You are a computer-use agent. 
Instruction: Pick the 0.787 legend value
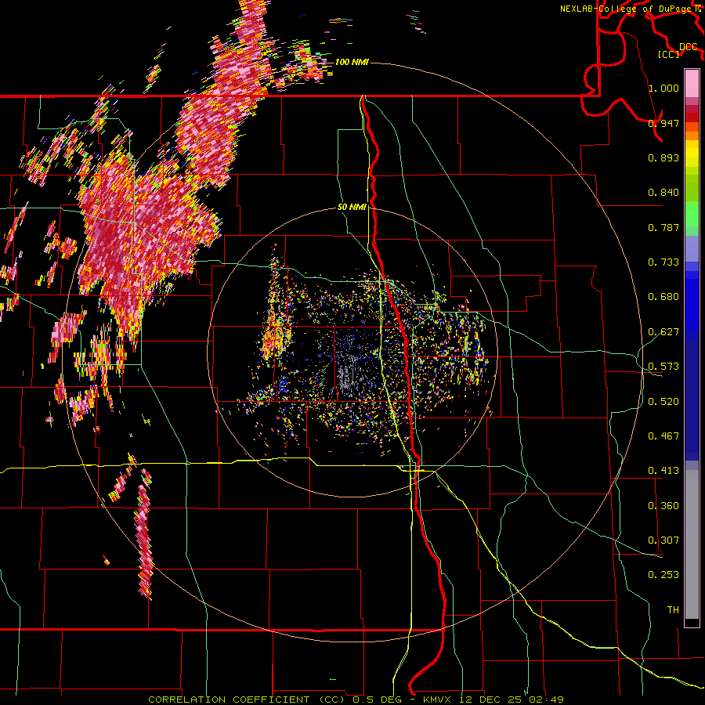(663, 227)
